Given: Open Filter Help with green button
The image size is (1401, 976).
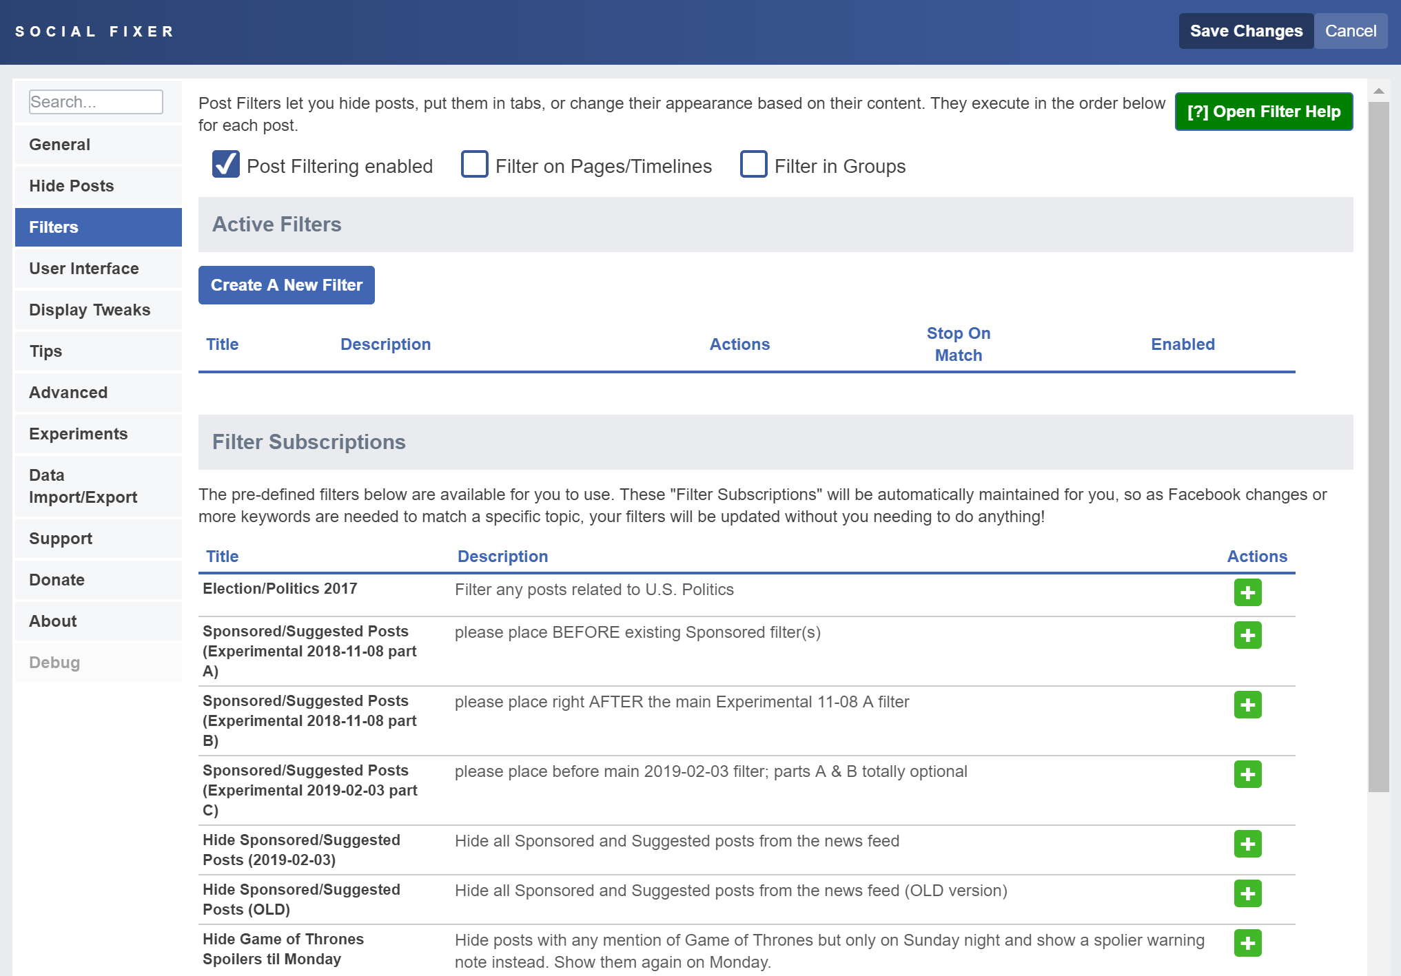Looking at the screenshot, I should point(1264,112).
